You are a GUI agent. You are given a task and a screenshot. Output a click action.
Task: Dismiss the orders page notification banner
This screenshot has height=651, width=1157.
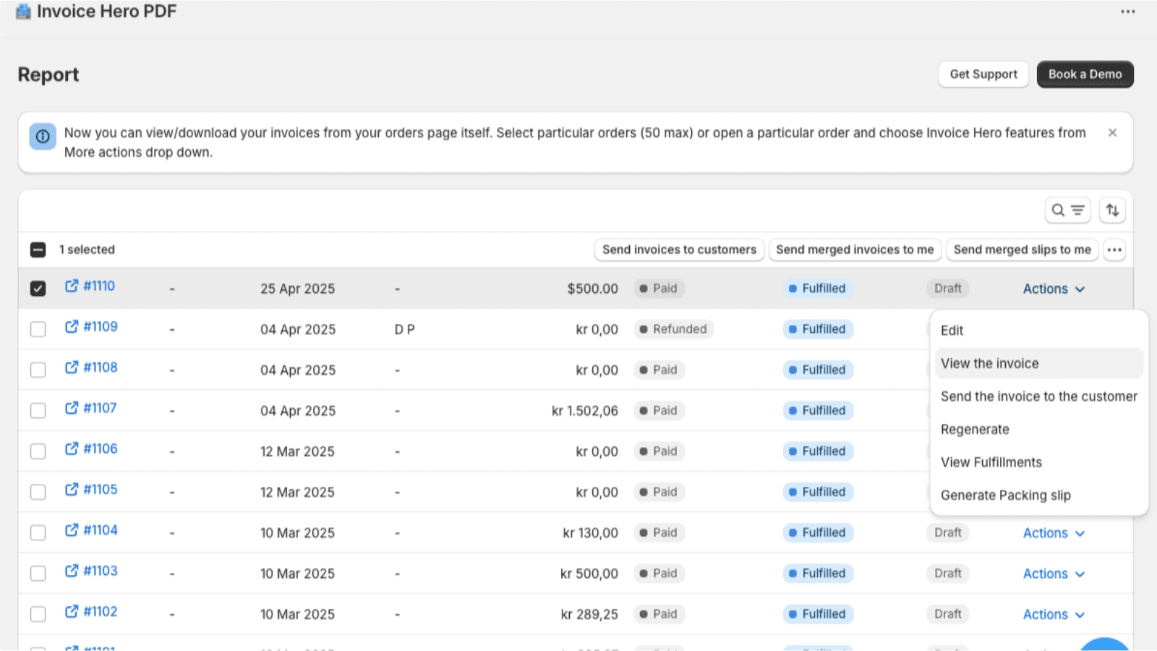(x=1112, y=132)
